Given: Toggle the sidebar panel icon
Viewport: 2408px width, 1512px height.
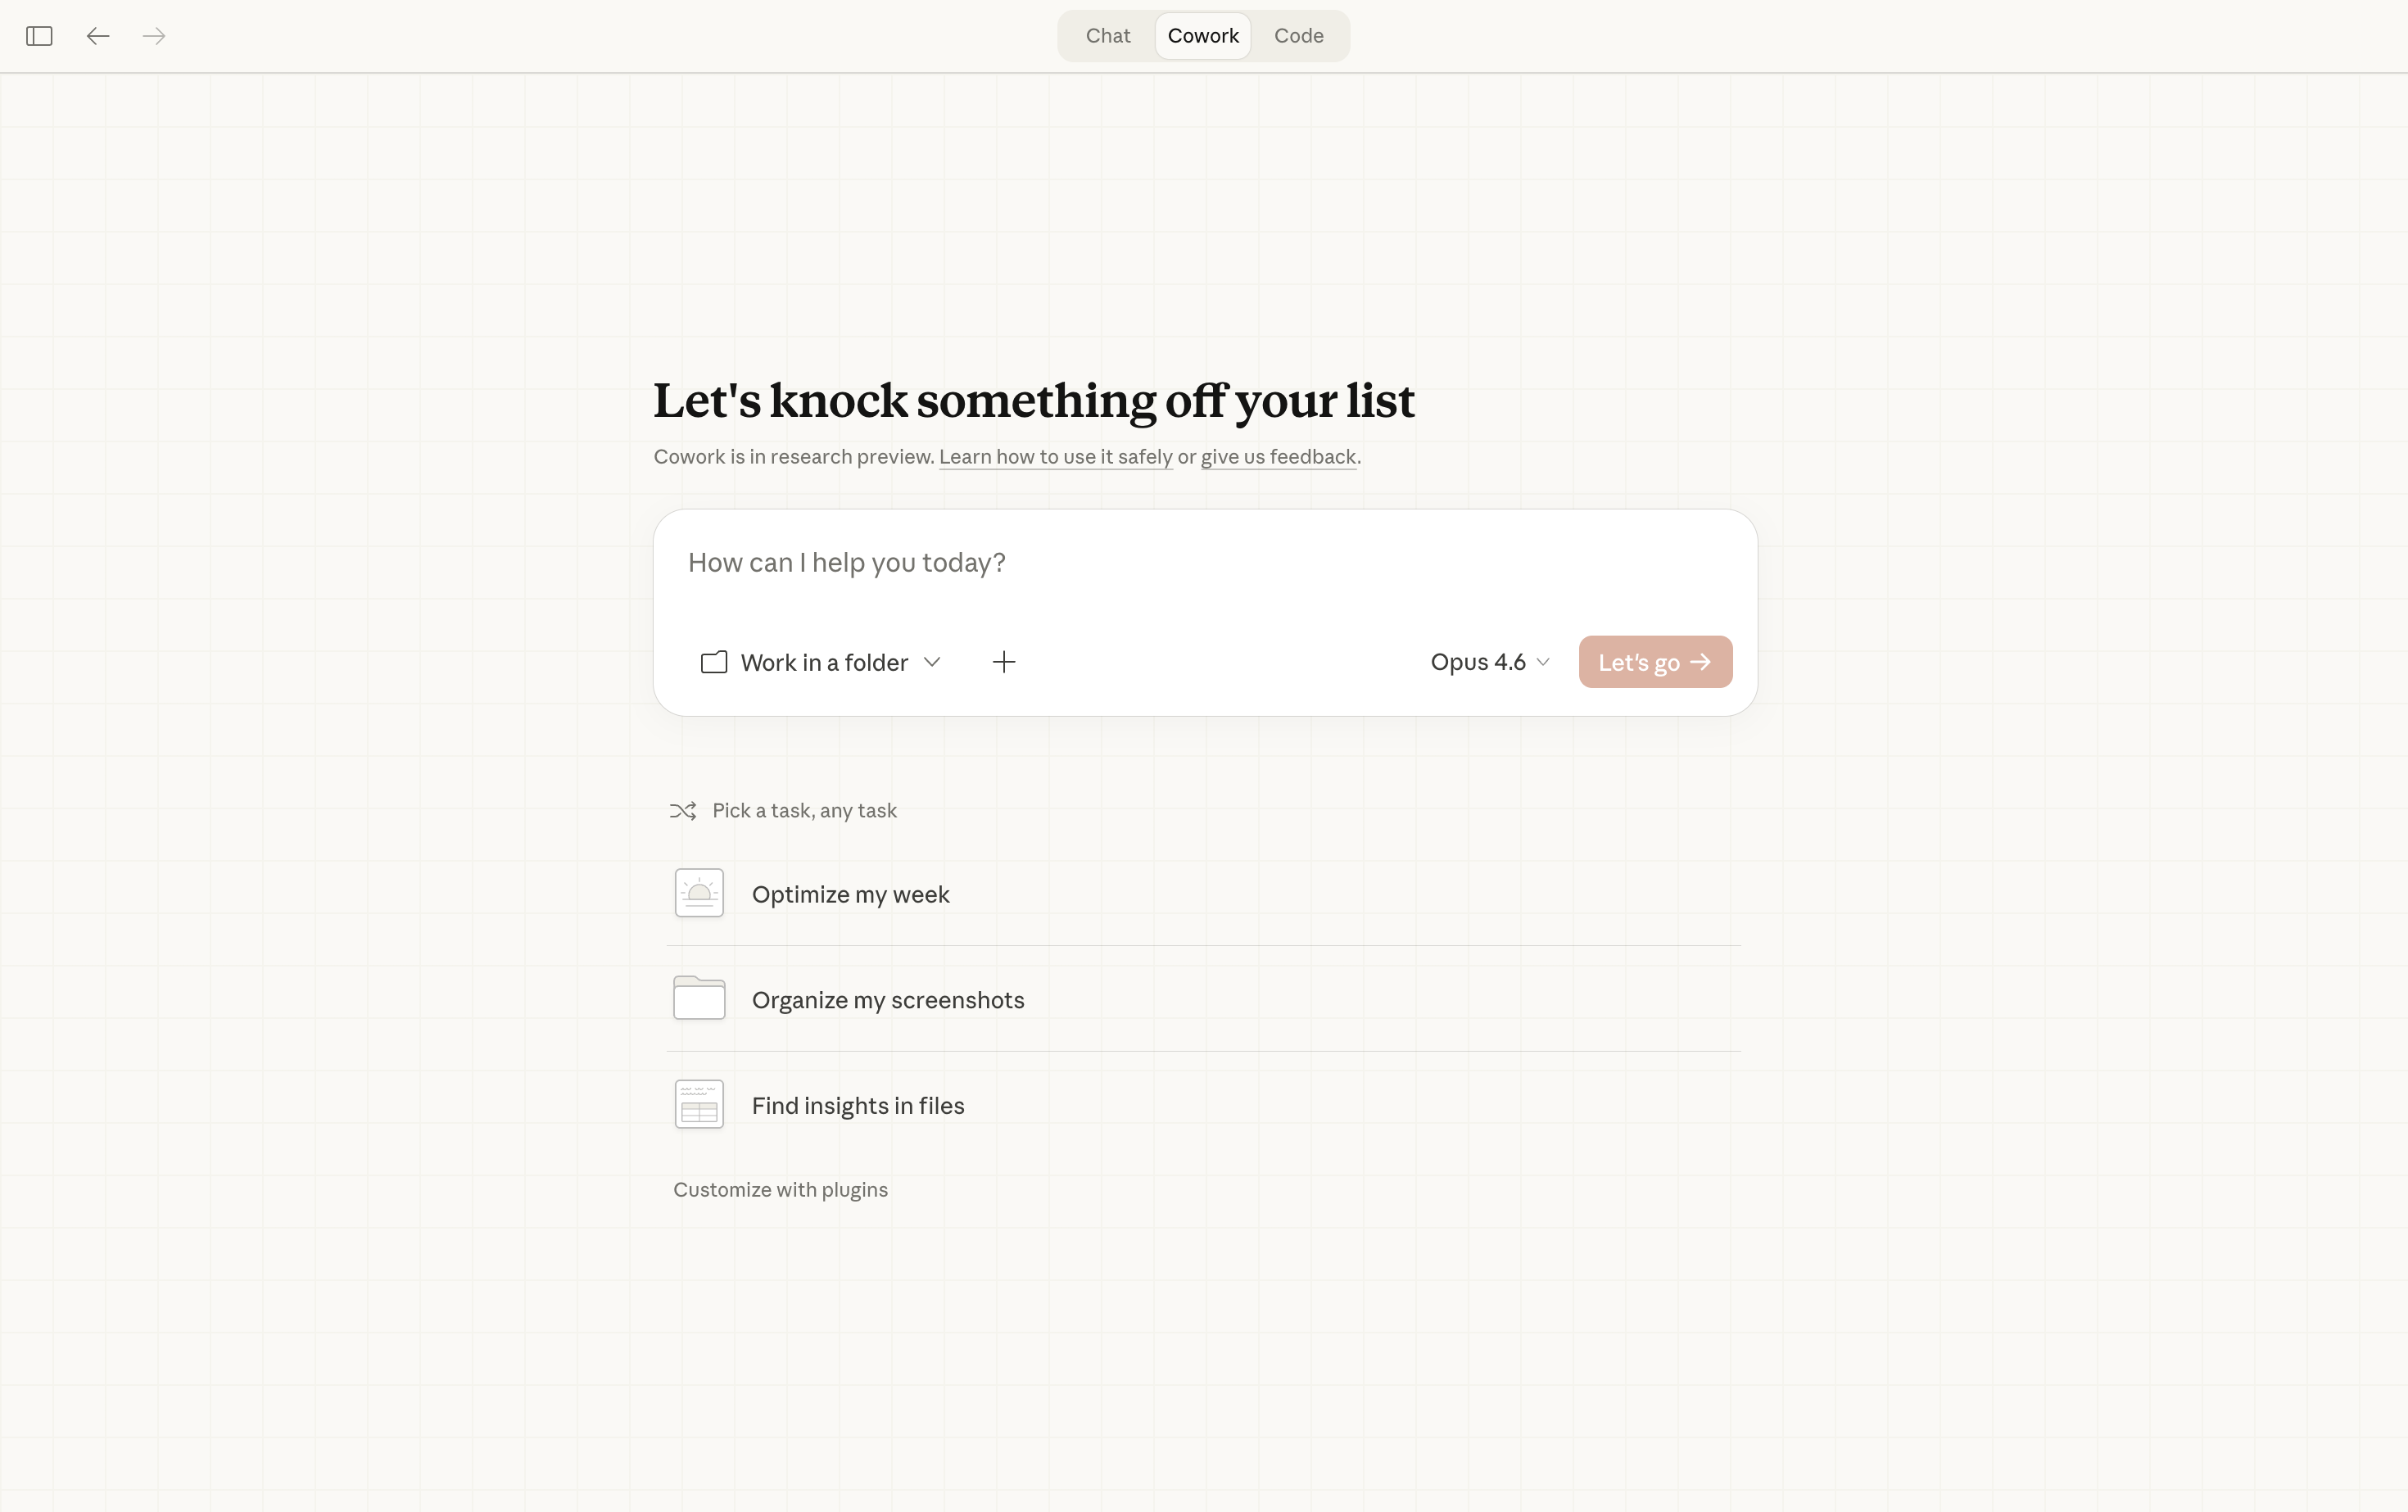Looking at the screenshot, I should point(39,37).
